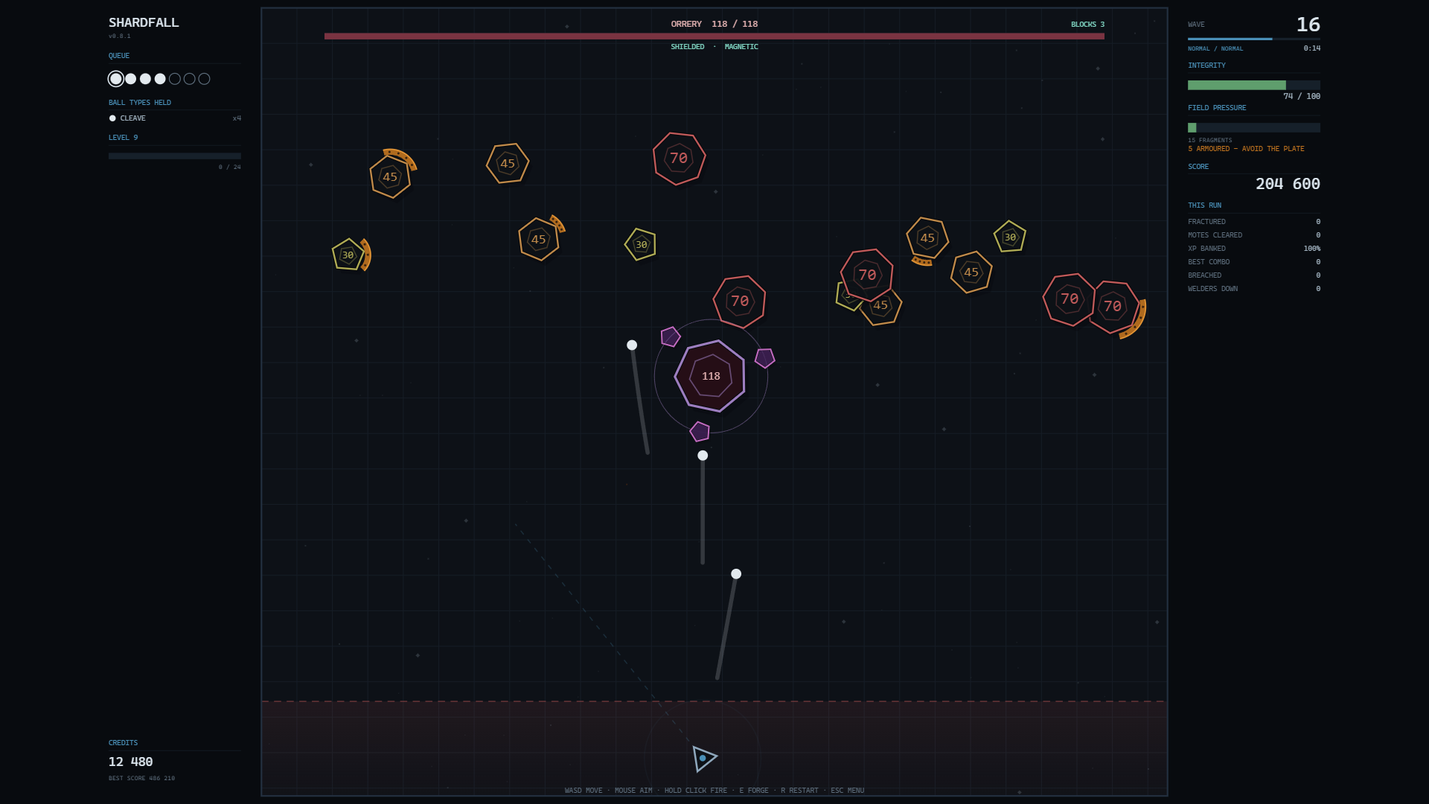Click the Level 9 experience bar
The image size is (1429, 804).
point(175,156)
